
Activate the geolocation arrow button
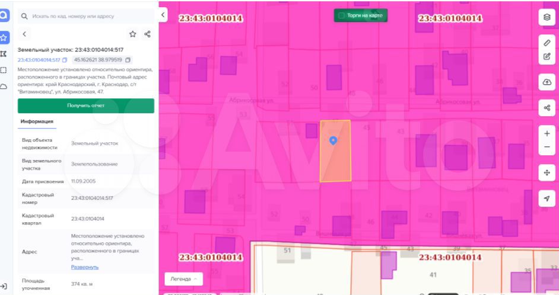click(x=547, y=198)
